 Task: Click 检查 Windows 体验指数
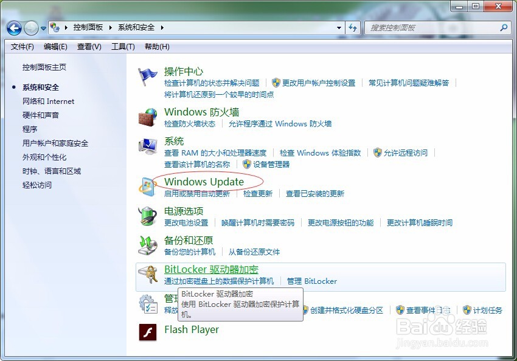point(320,153)
